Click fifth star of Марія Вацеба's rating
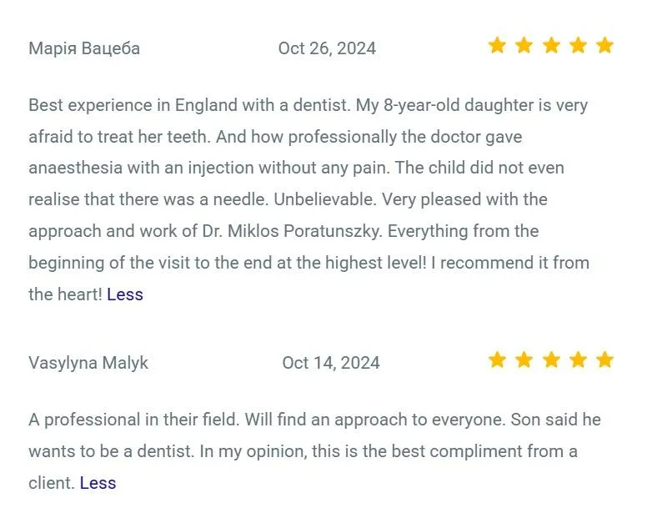Screen dimensions: 647x508 pos(605,45)
